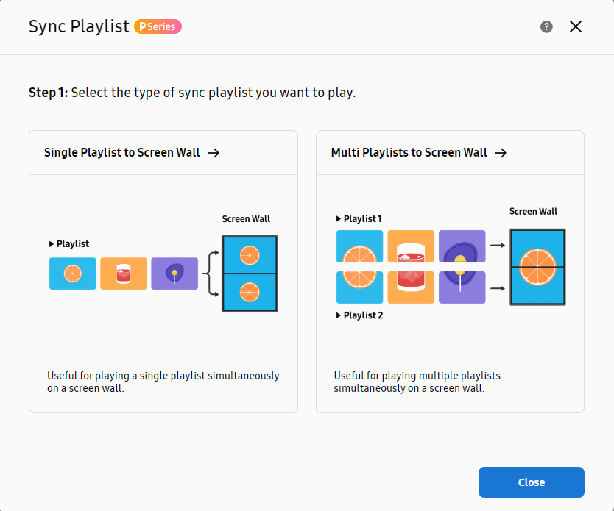
Task: Click the Close button
Action: pyautogui.click(x=531, y=482)
